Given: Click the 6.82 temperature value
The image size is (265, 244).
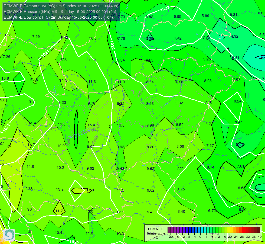Looking at the screenshot, I should pos(149,17).
